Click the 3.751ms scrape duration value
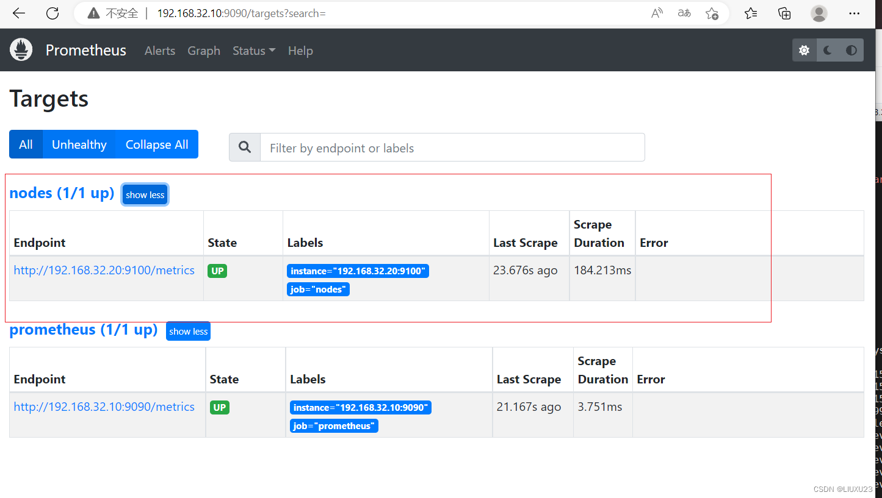882x498 pixels. pyautogui.click(x=600, y=407)
